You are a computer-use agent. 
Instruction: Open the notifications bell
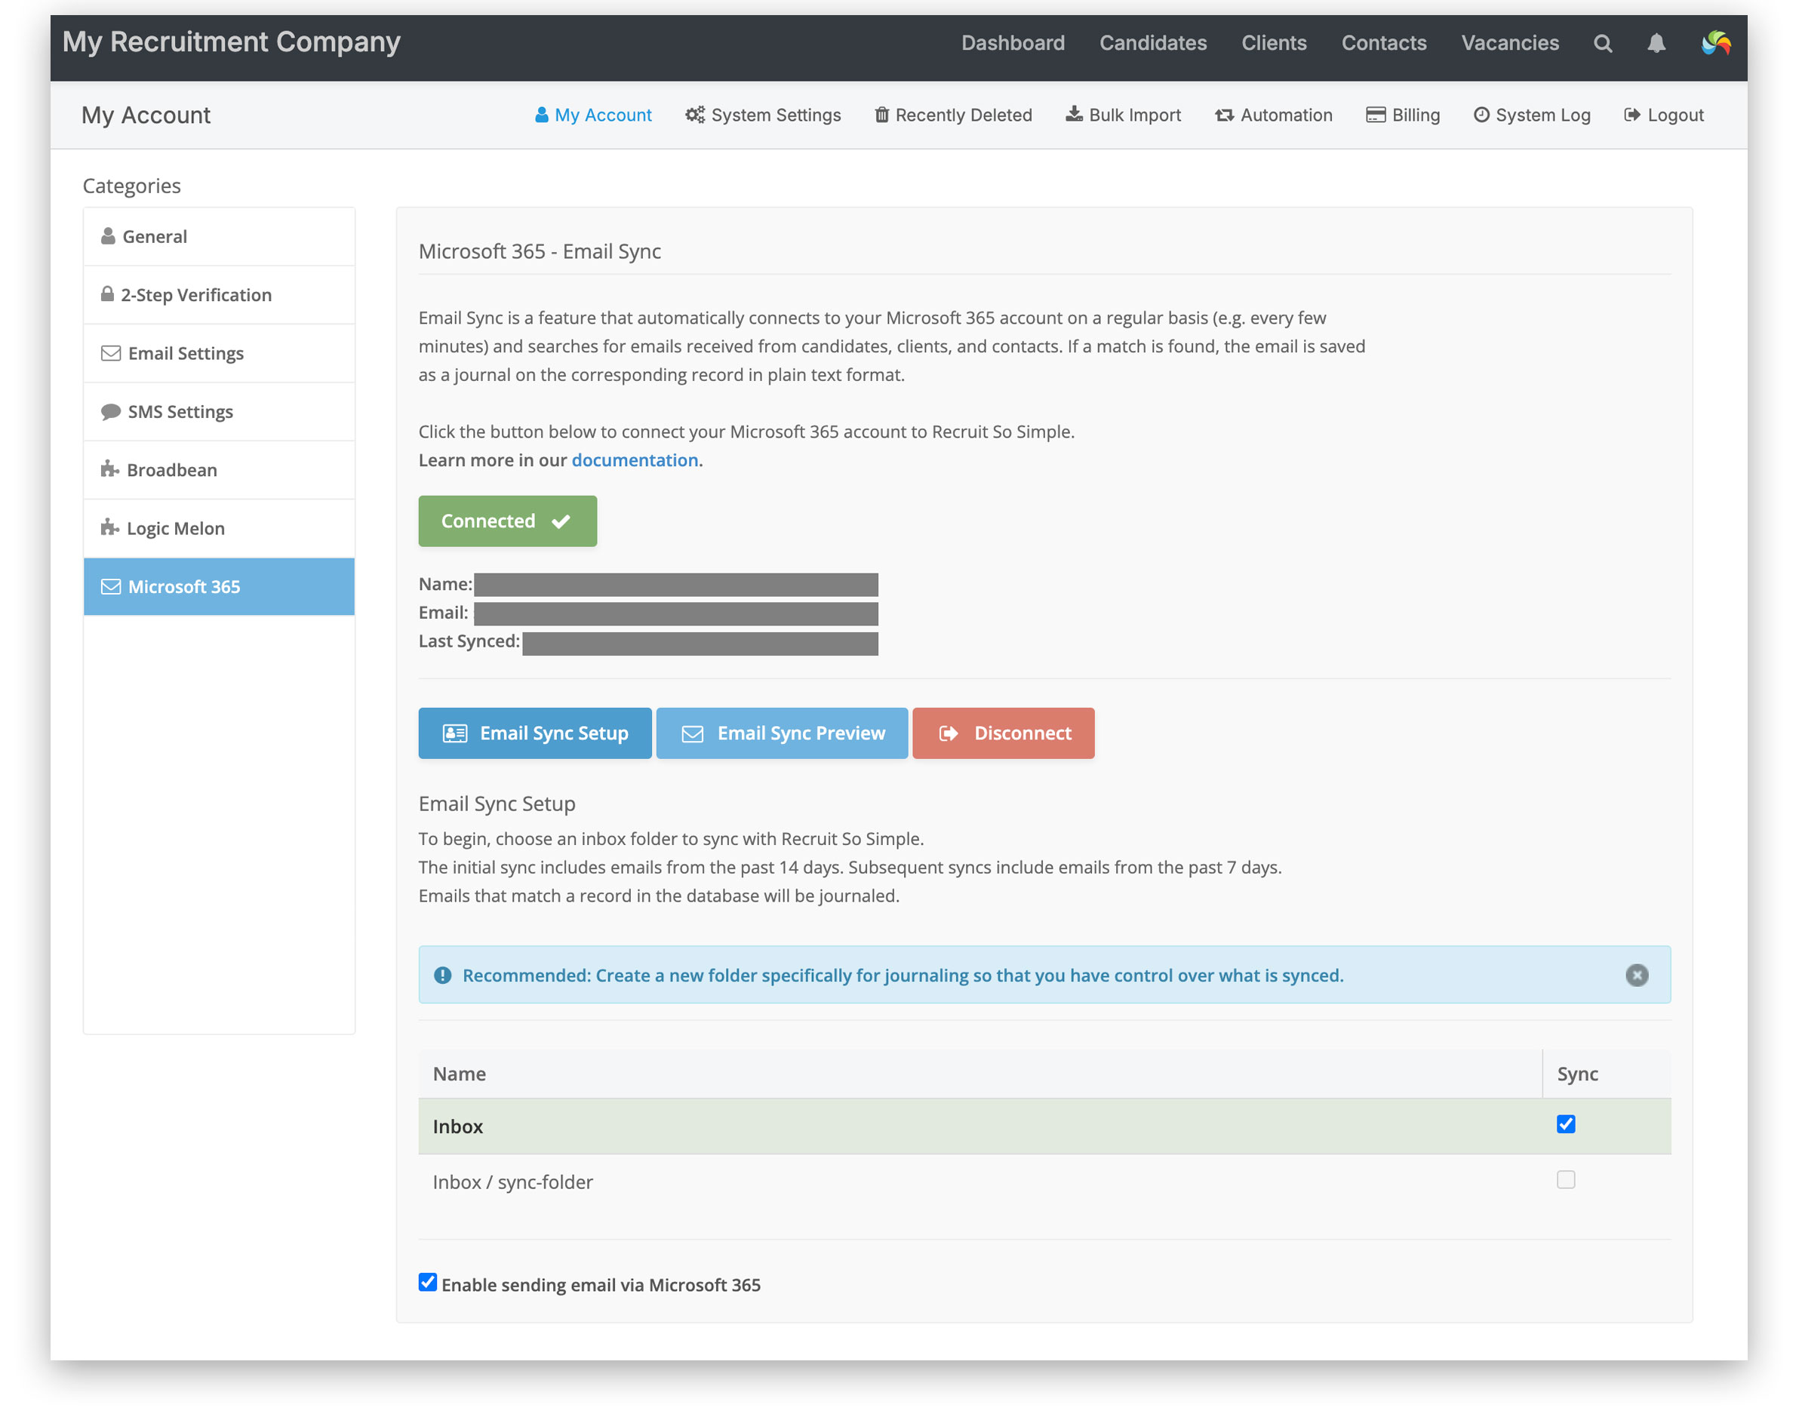[1656, 44]
